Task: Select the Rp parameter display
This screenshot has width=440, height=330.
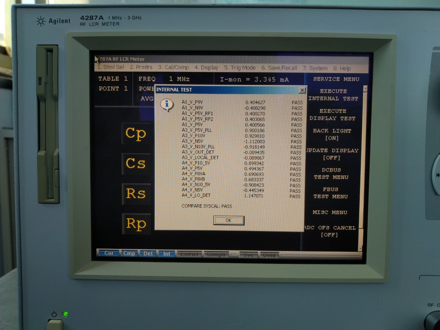Action: tap(136, 224)
